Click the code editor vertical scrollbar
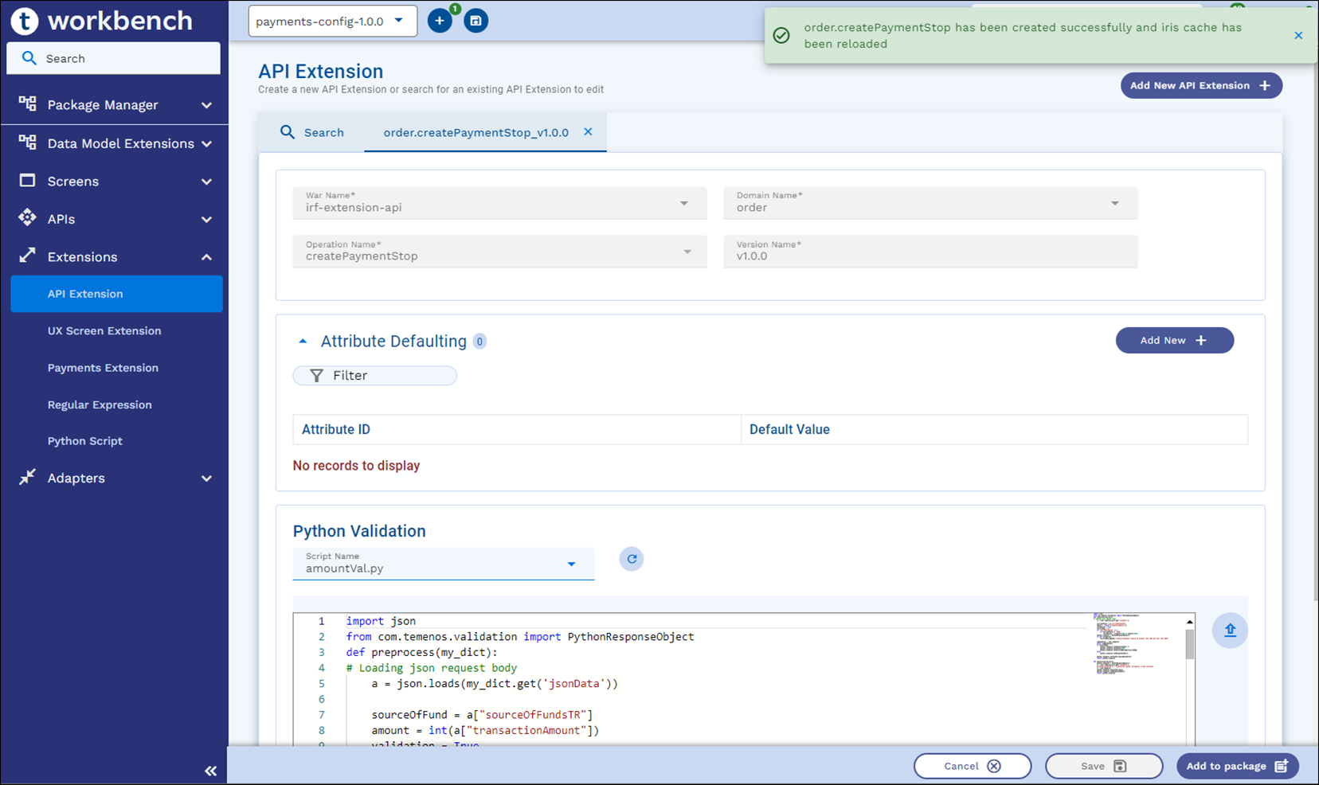Image resolution: width=1319 pixels, height=785 pixels. coord(1189,645)
